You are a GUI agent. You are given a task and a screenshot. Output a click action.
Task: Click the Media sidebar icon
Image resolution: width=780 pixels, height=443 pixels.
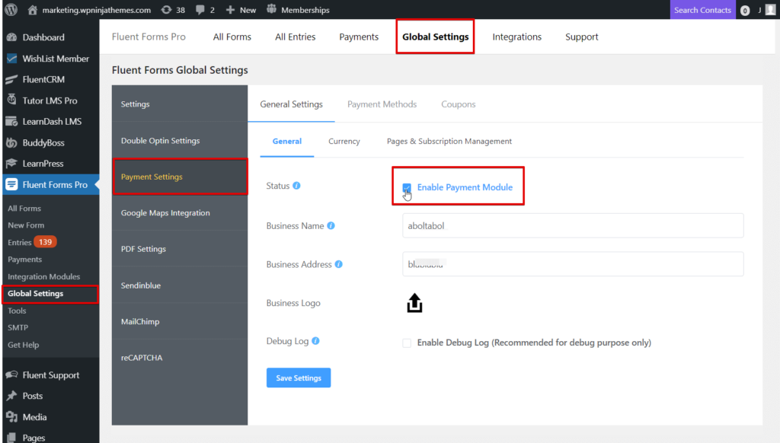(12, 417)
